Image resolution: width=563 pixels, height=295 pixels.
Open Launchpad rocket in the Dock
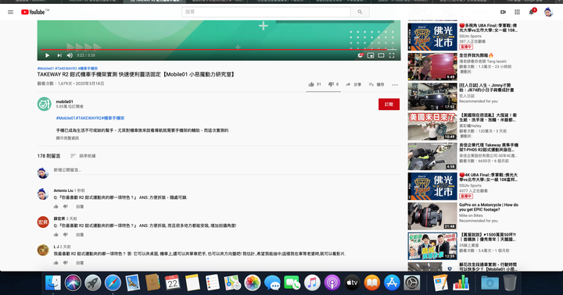click(x=92, y=283)
